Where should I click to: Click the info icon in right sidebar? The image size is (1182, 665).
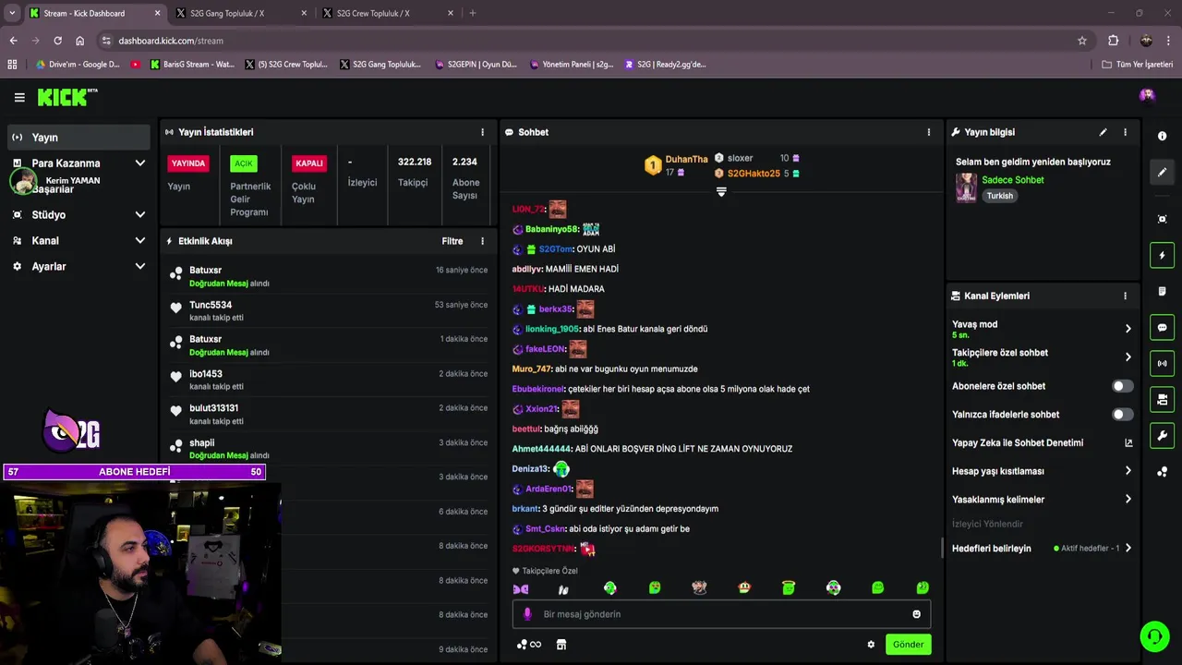coord(1162,136)
